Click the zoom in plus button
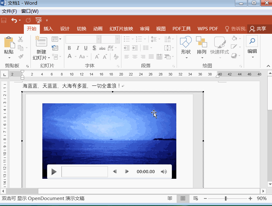This screenshot has height=206, width=272. (x=250, y=198)
